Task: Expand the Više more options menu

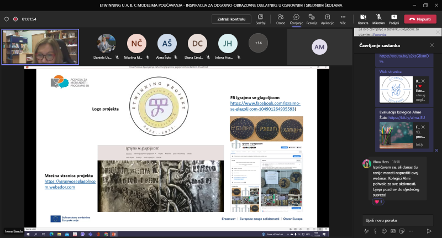Action: click(x=343, y=18)
